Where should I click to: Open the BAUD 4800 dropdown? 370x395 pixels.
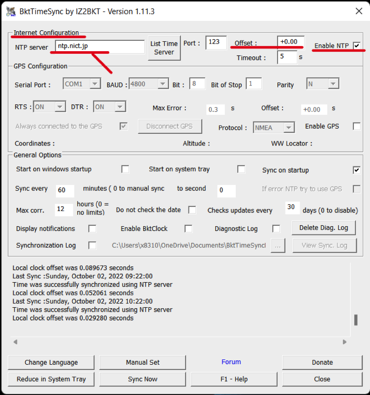163,83
